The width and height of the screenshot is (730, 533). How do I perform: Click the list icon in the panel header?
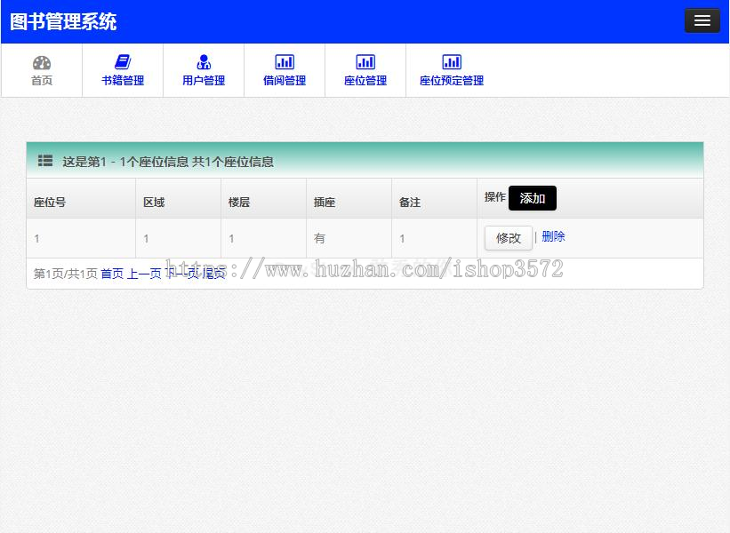coord(45,161)
